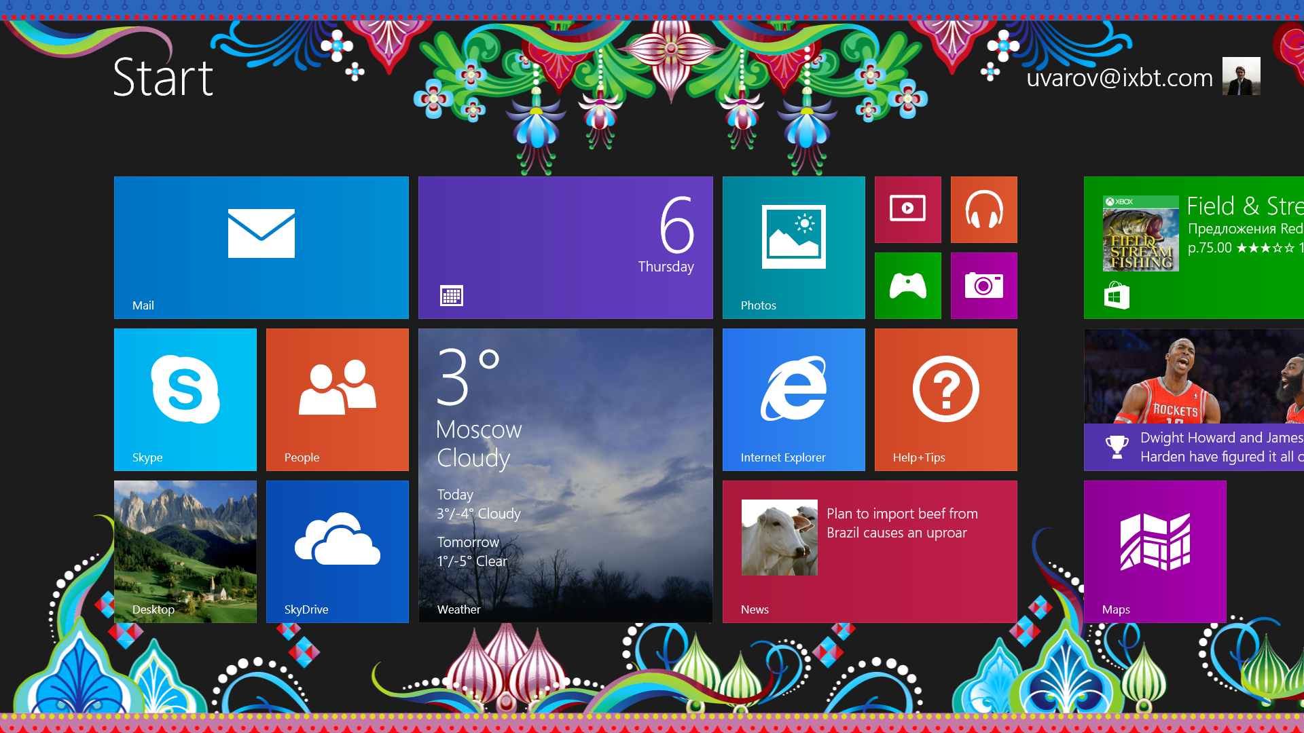Image resolution: width=1304 pixels, height=733 pixels.
Task: Open the People tile
Action: click(338, 400)
